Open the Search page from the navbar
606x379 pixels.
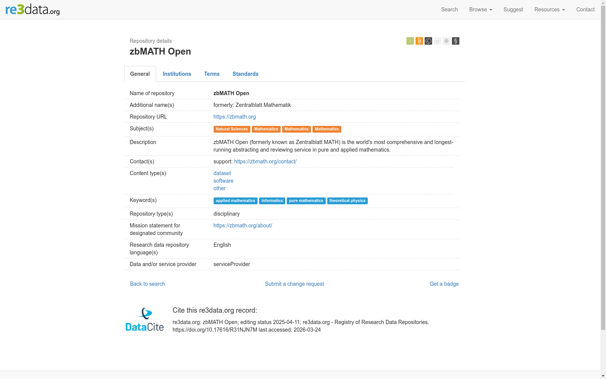(450, 9)
